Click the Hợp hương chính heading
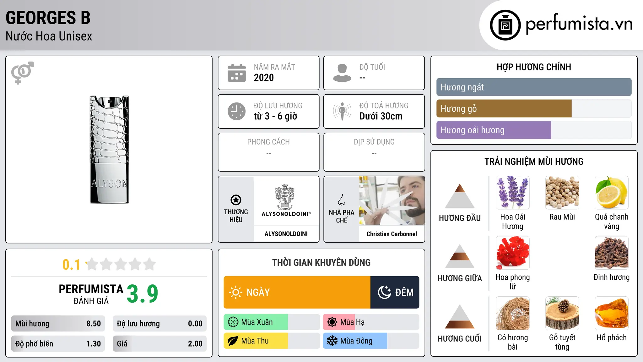The image size is (643, 362). pyautogui.click(x=534, y=67)
